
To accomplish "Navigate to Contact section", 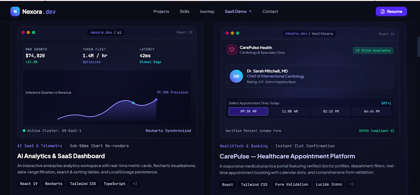I will (x=270, y=11).
